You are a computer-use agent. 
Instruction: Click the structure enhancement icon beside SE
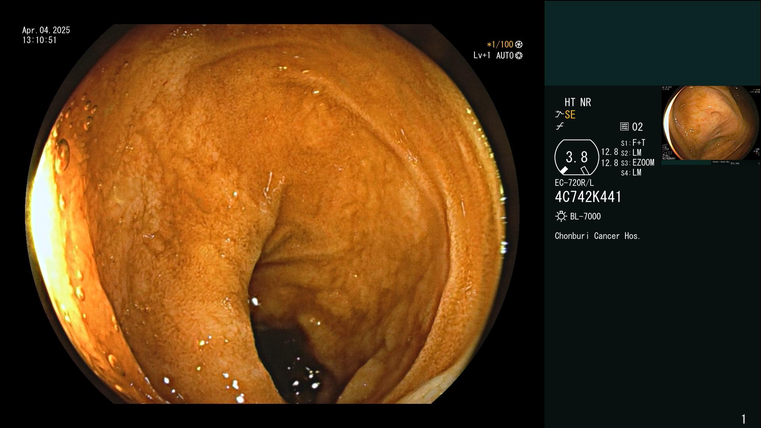[x=559, y=115]
